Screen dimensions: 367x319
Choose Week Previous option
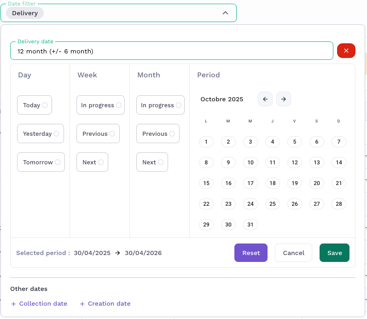98,133
